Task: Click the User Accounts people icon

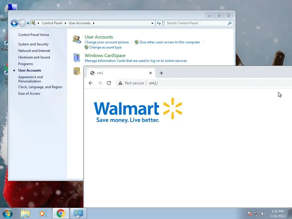Action: (77, 39)
